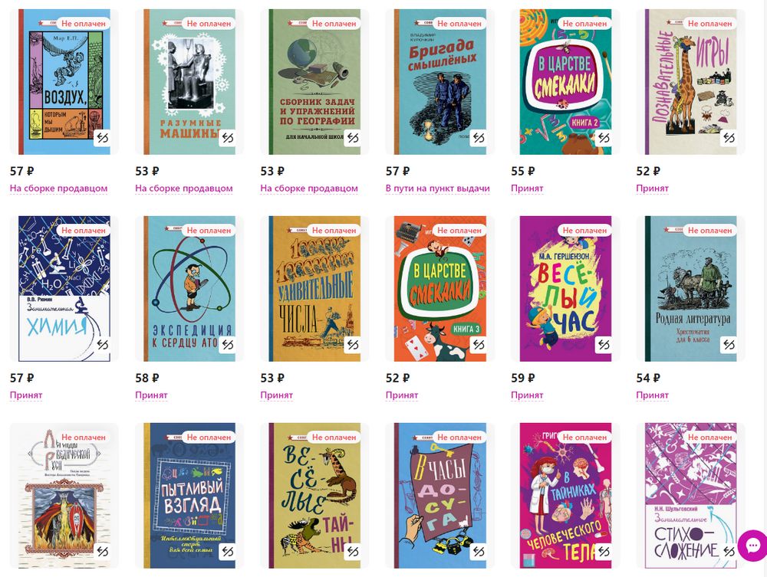The image size is (767, 577).
Task: Open Весёлые тайны book thumbnail
Action: 314,496
